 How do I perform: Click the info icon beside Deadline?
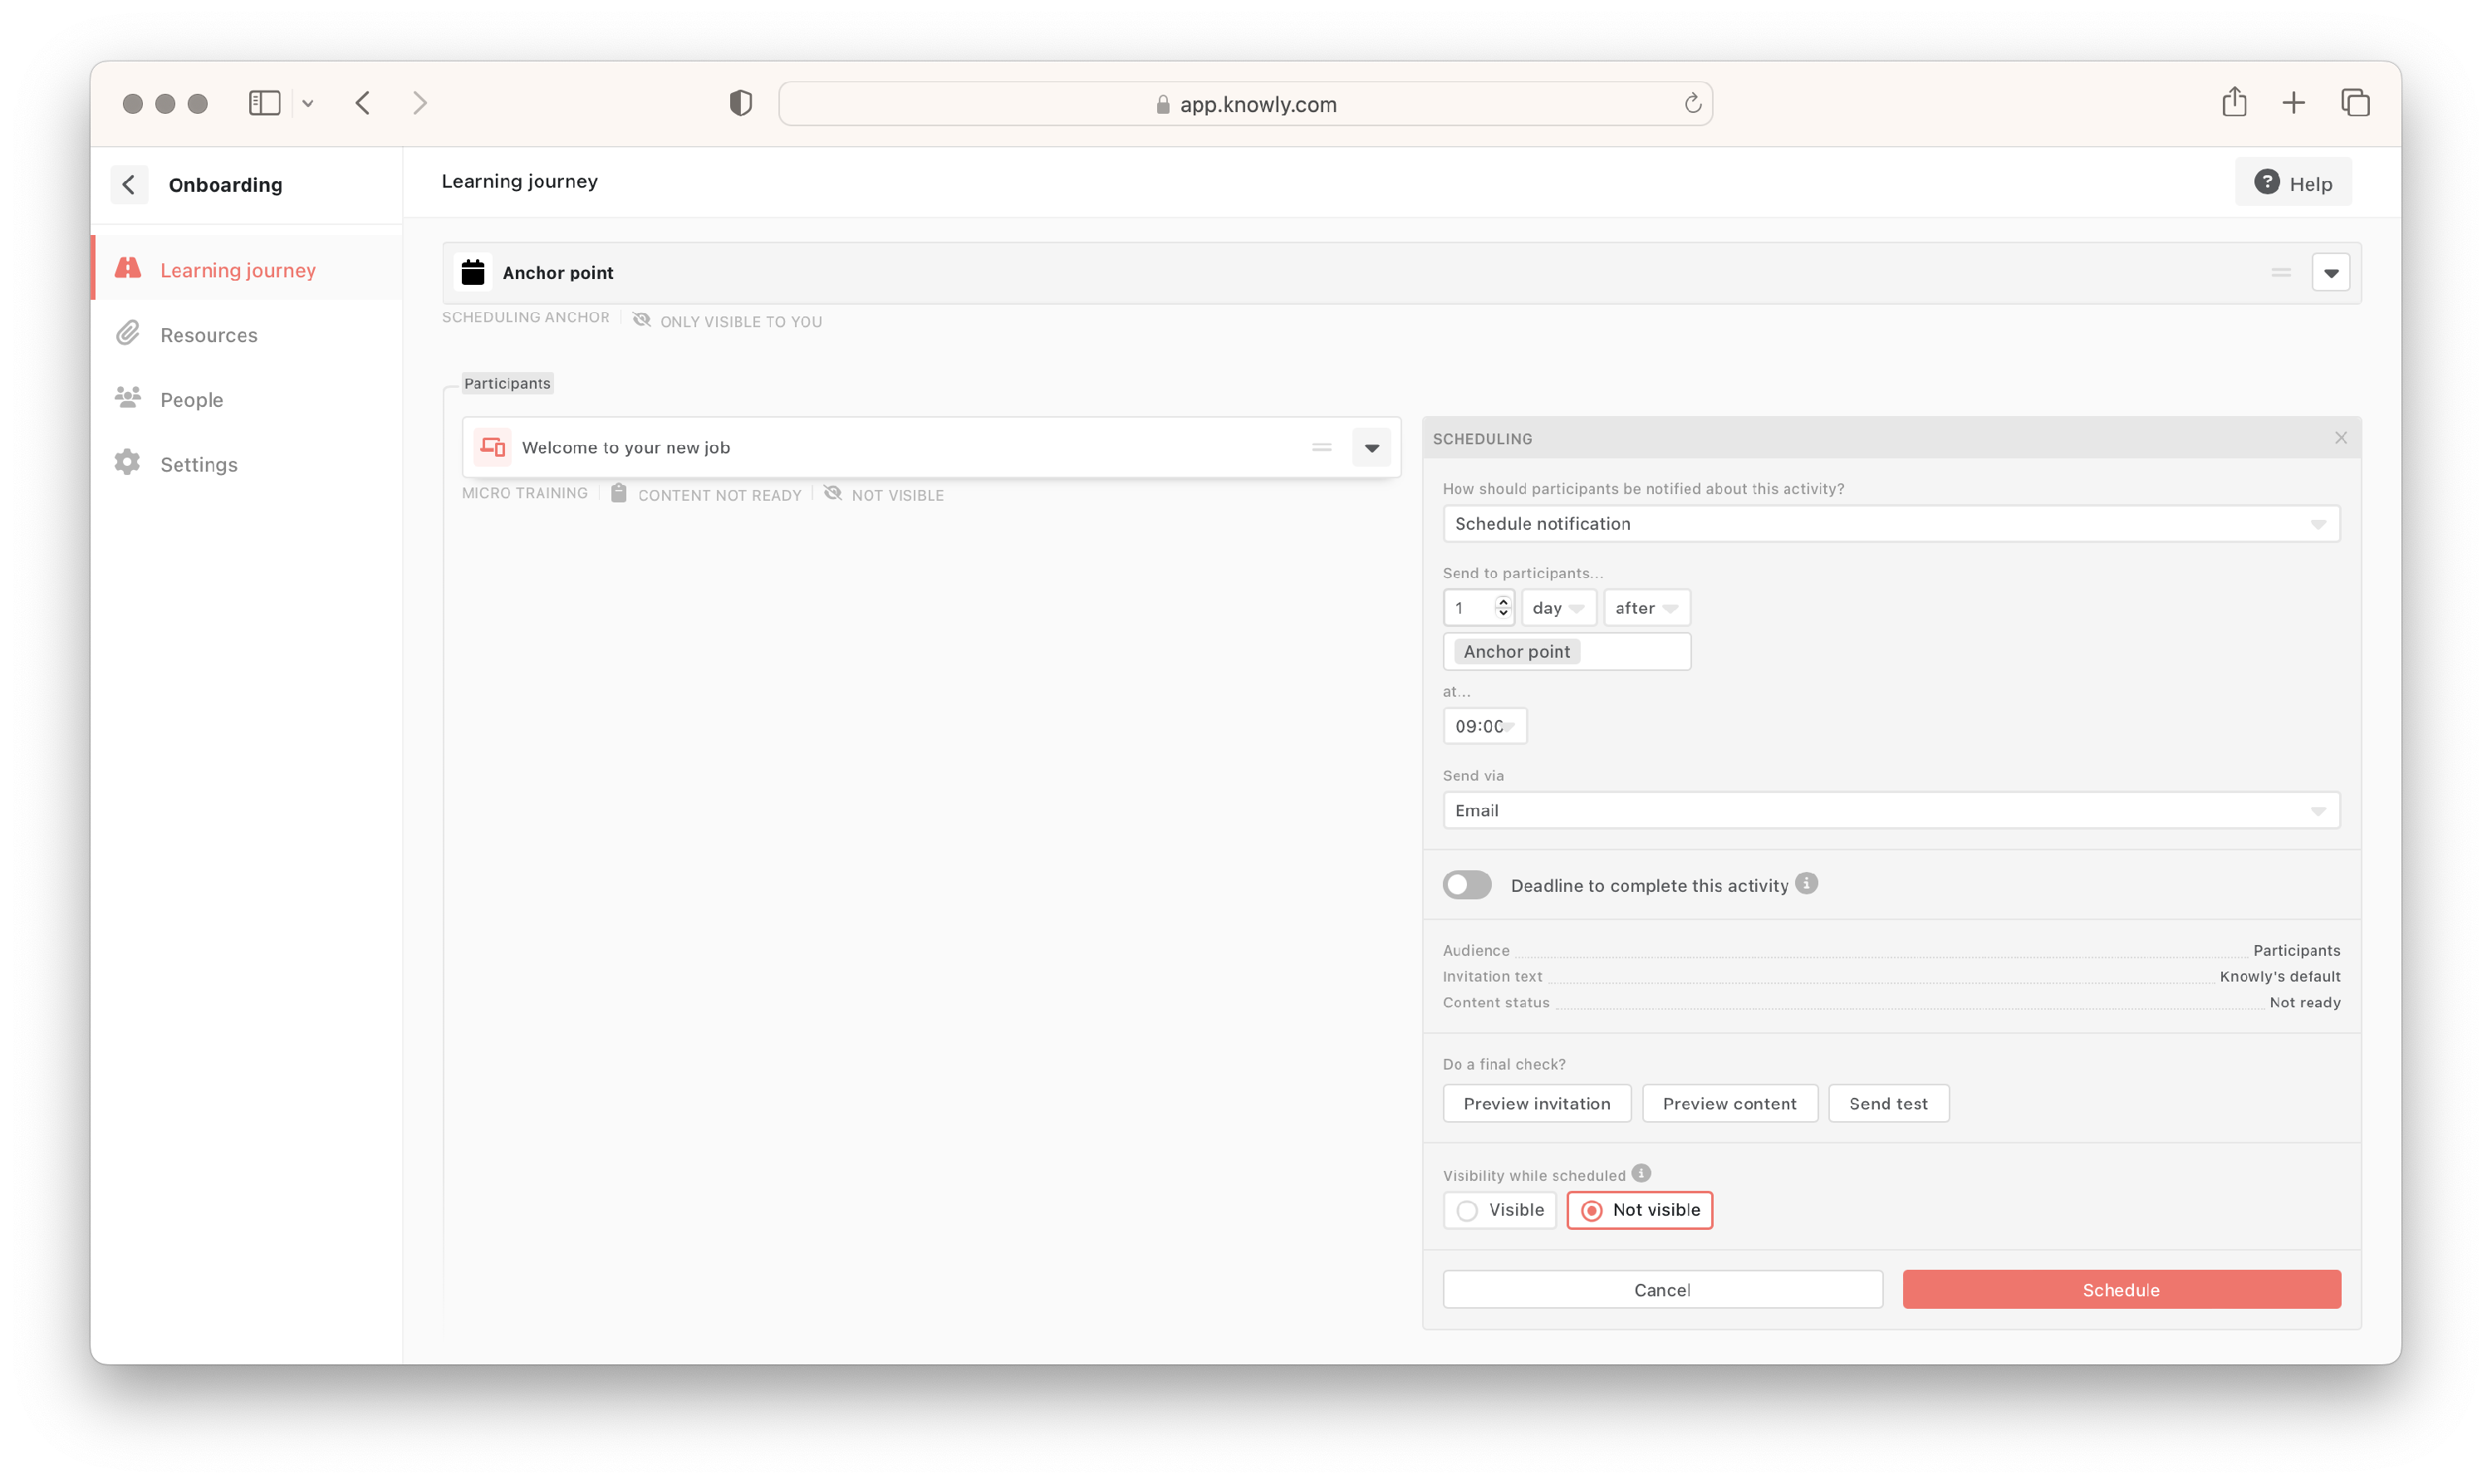tap(1806, 884)
